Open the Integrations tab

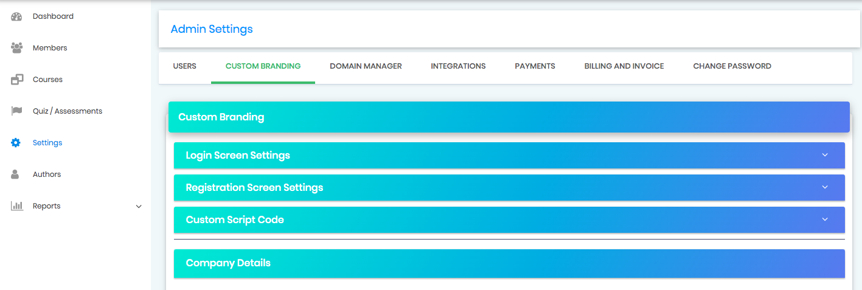[458, 66]
